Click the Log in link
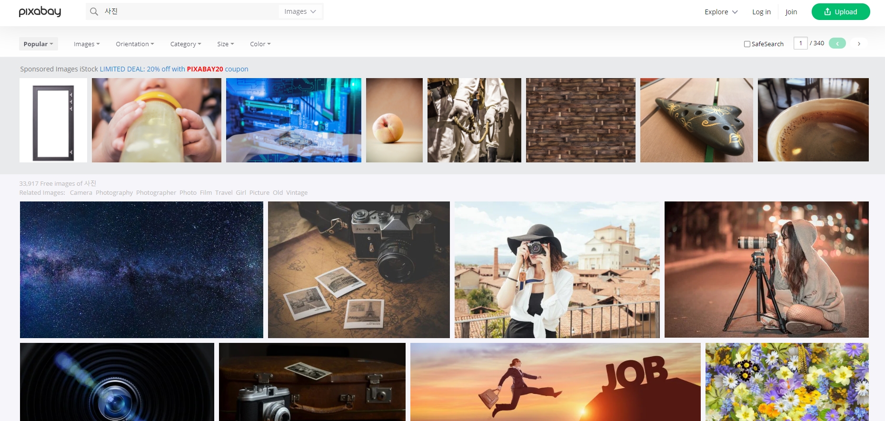 (x=761, y=12)
